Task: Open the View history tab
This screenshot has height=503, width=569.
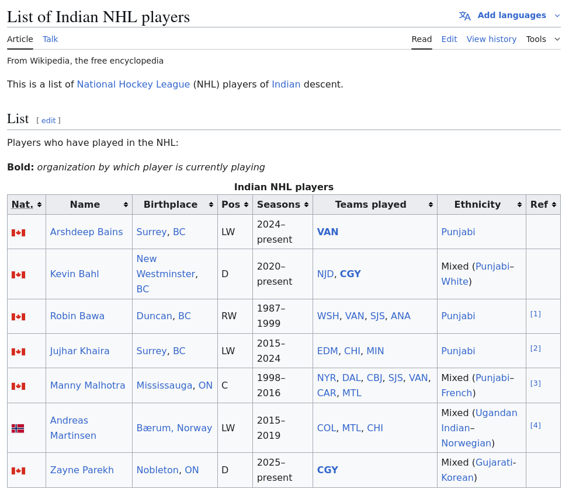Action: pyautogui.click(x=491, y=39)
